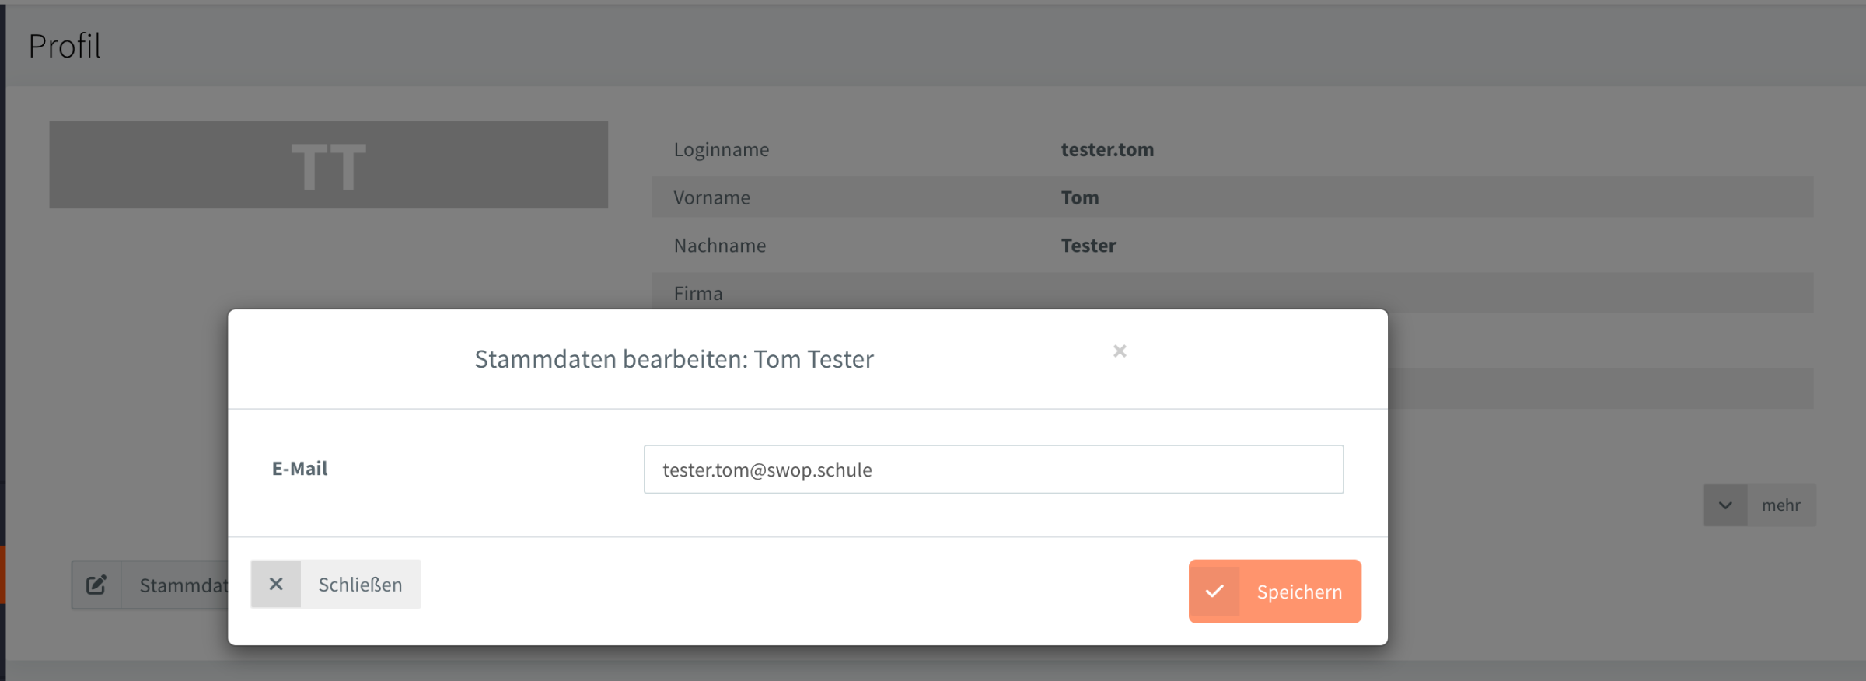Click the E-Mail label

pyautogui.click(x=299, y=469)
